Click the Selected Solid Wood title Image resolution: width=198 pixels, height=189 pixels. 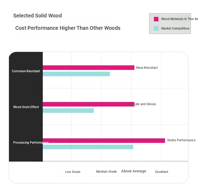point(37,16)
